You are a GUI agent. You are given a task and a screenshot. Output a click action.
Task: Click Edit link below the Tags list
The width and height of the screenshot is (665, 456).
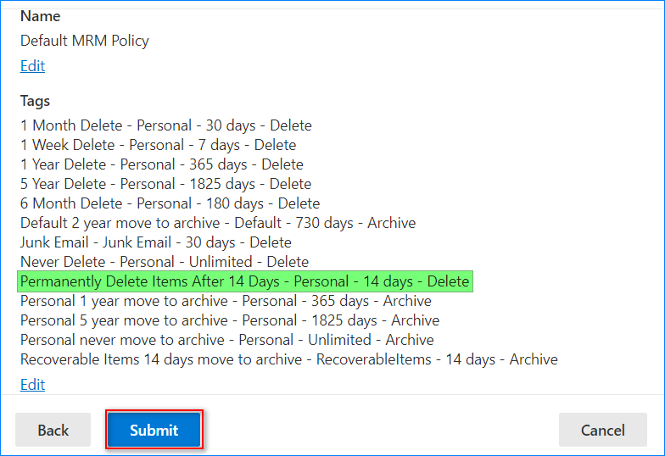[x=32, y=385]
